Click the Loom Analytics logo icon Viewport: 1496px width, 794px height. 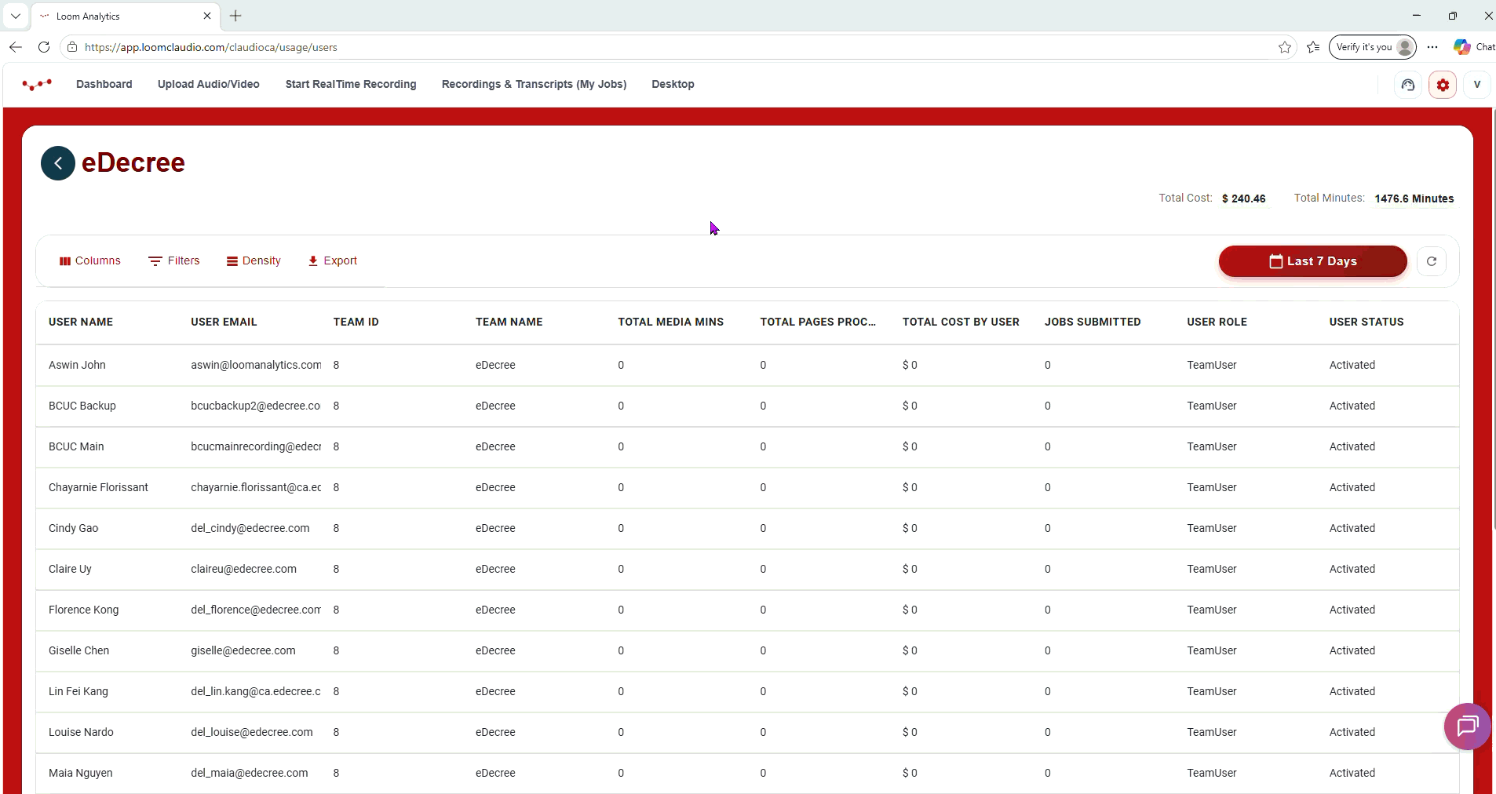click(37, 84)
